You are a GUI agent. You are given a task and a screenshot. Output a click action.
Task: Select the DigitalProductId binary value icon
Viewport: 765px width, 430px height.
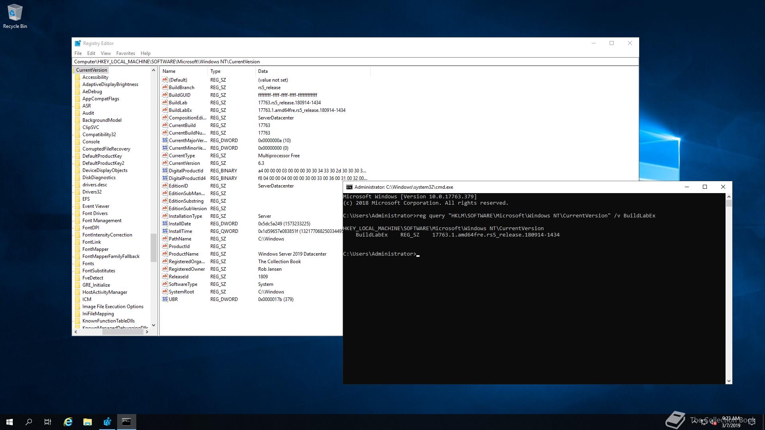point(165,170)
